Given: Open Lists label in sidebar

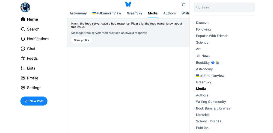Looking at the screenshot, I should point(31,68).
